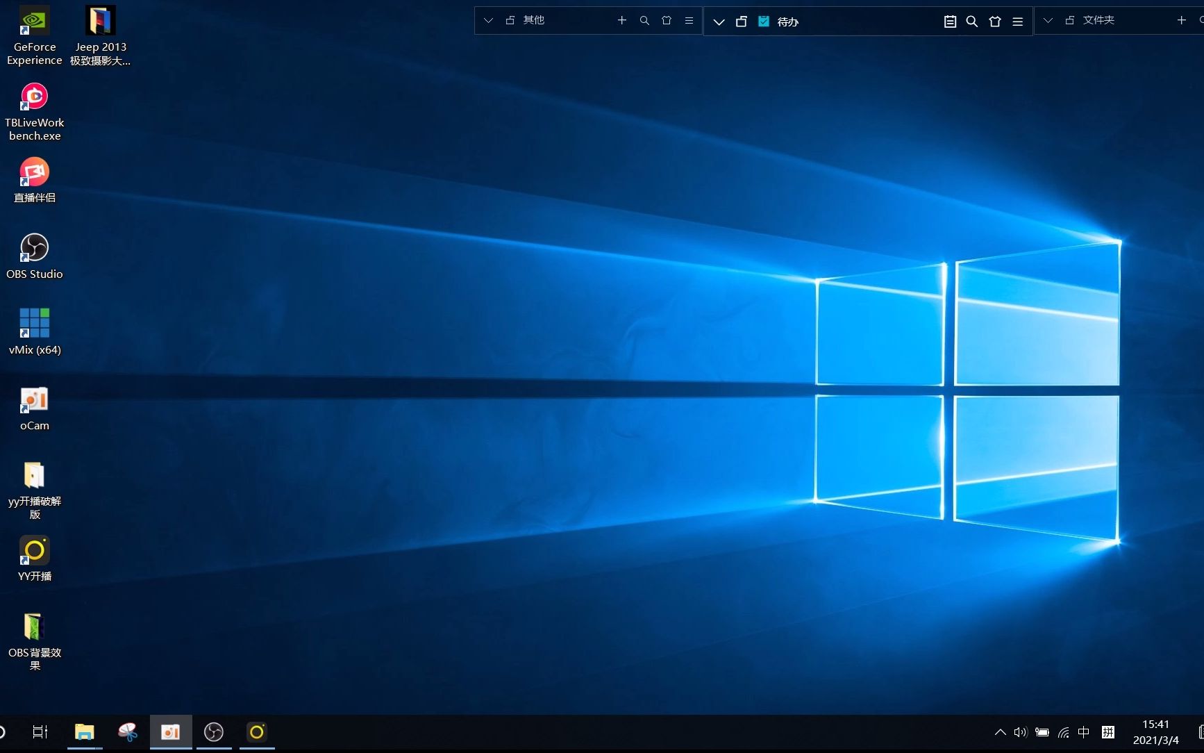Check battery status in the system tray
1204x753 pixels.
pos(1042,732)
